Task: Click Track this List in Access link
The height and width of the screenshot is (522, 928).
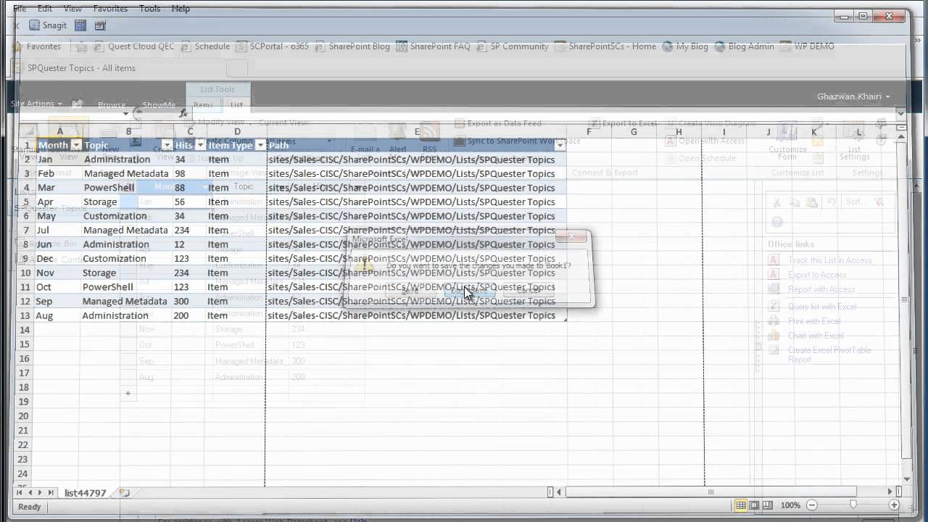Action: (x=829, y=260)
